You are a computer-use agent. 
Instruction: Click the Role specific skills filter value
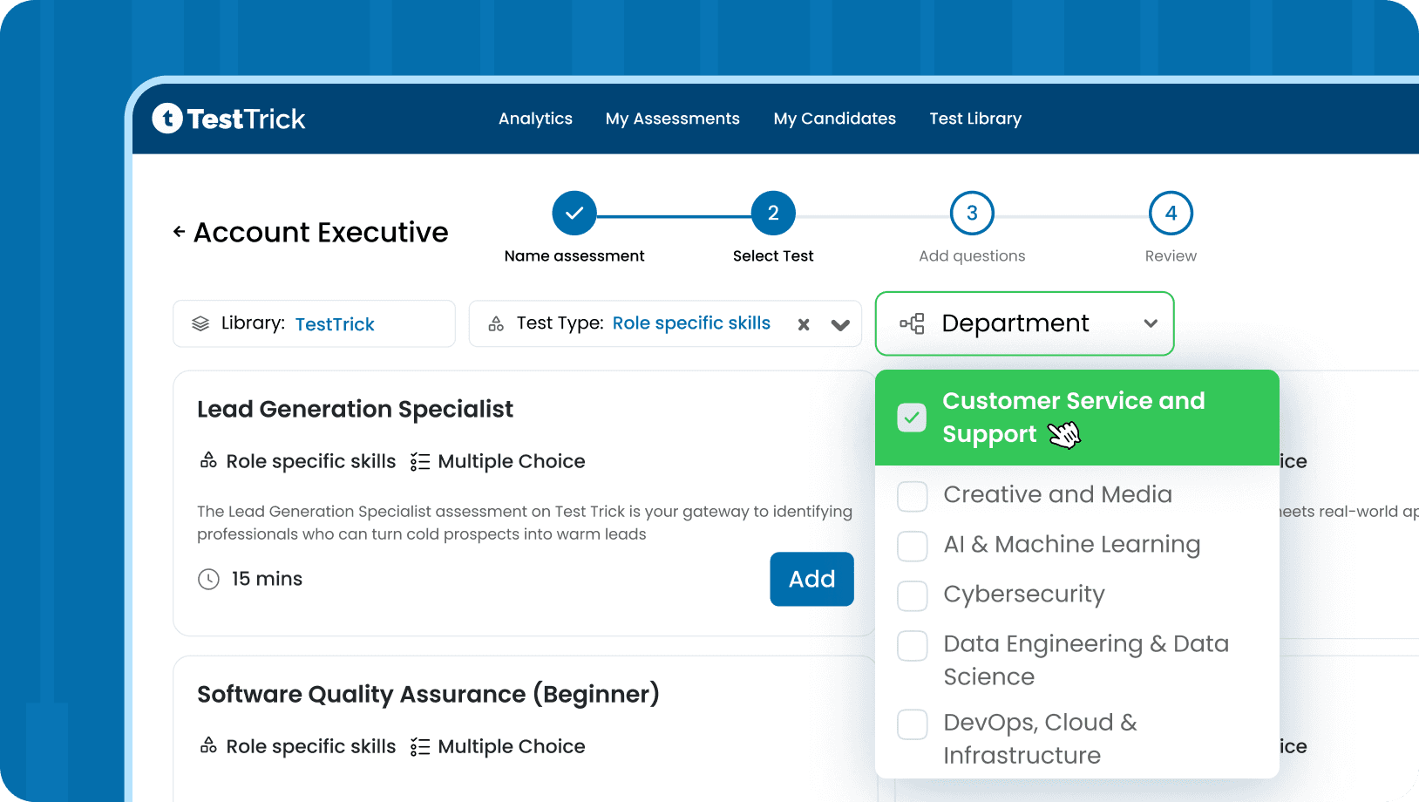[691, 323]
